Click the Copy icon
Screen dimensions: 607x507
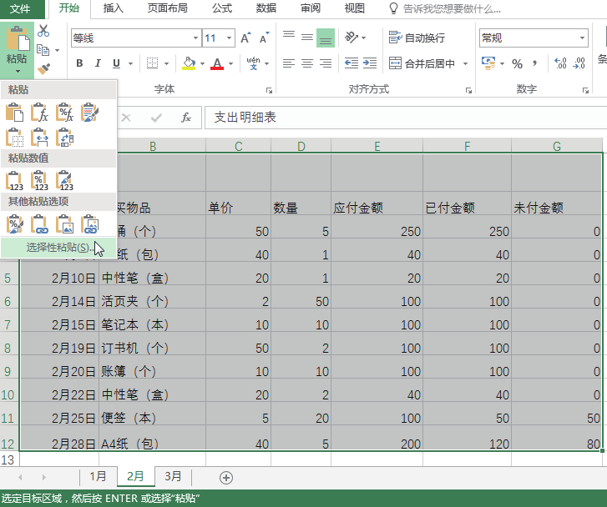click(43, 50)
